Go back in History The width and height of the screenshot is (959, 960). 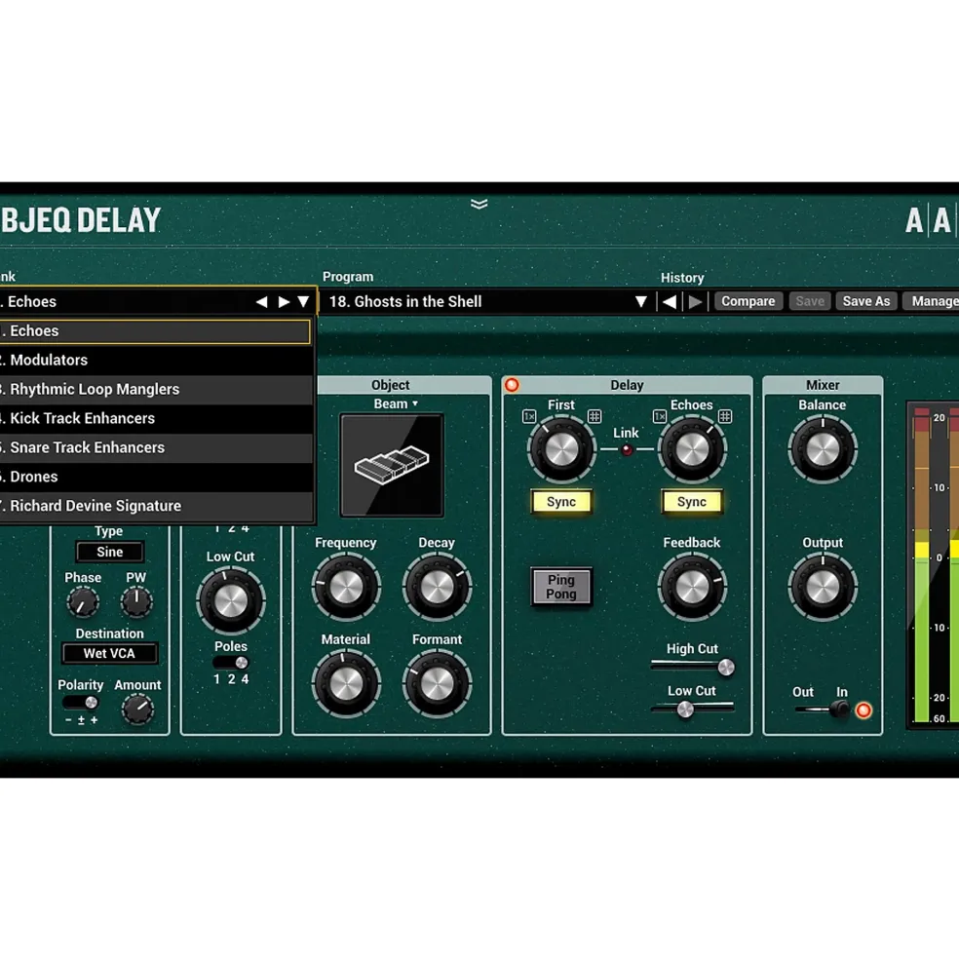670,302
